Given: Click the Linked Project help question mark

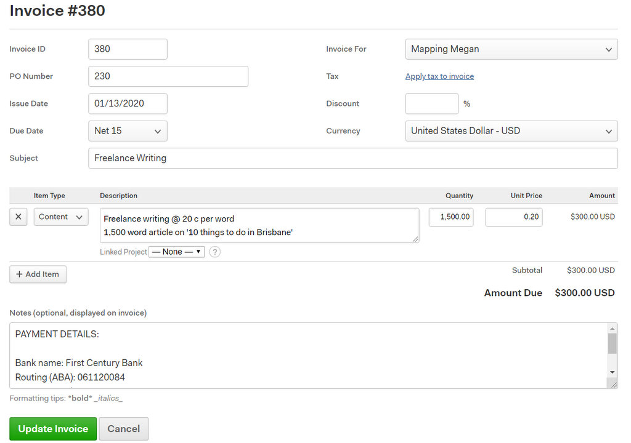Looking at the screenshot, I should (214, 252).
